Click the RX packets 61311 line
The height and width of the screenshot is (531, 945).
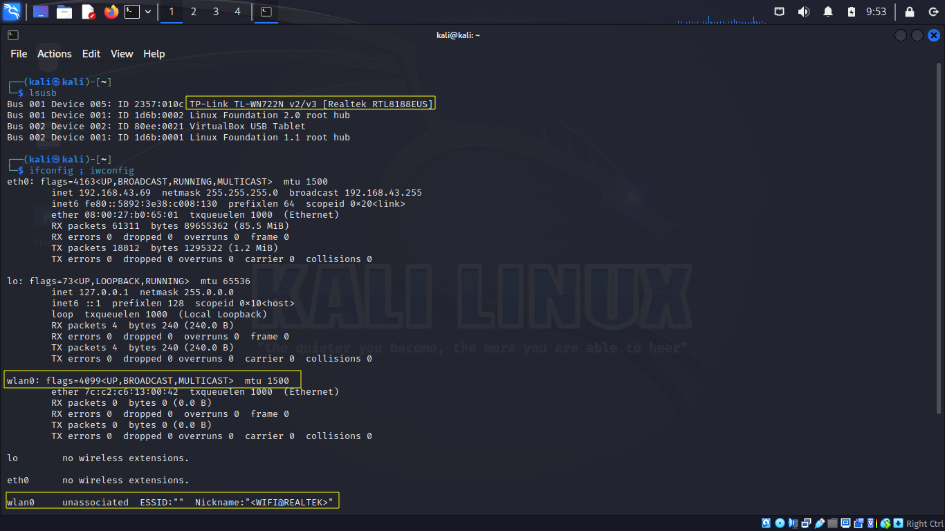(170, 225)
